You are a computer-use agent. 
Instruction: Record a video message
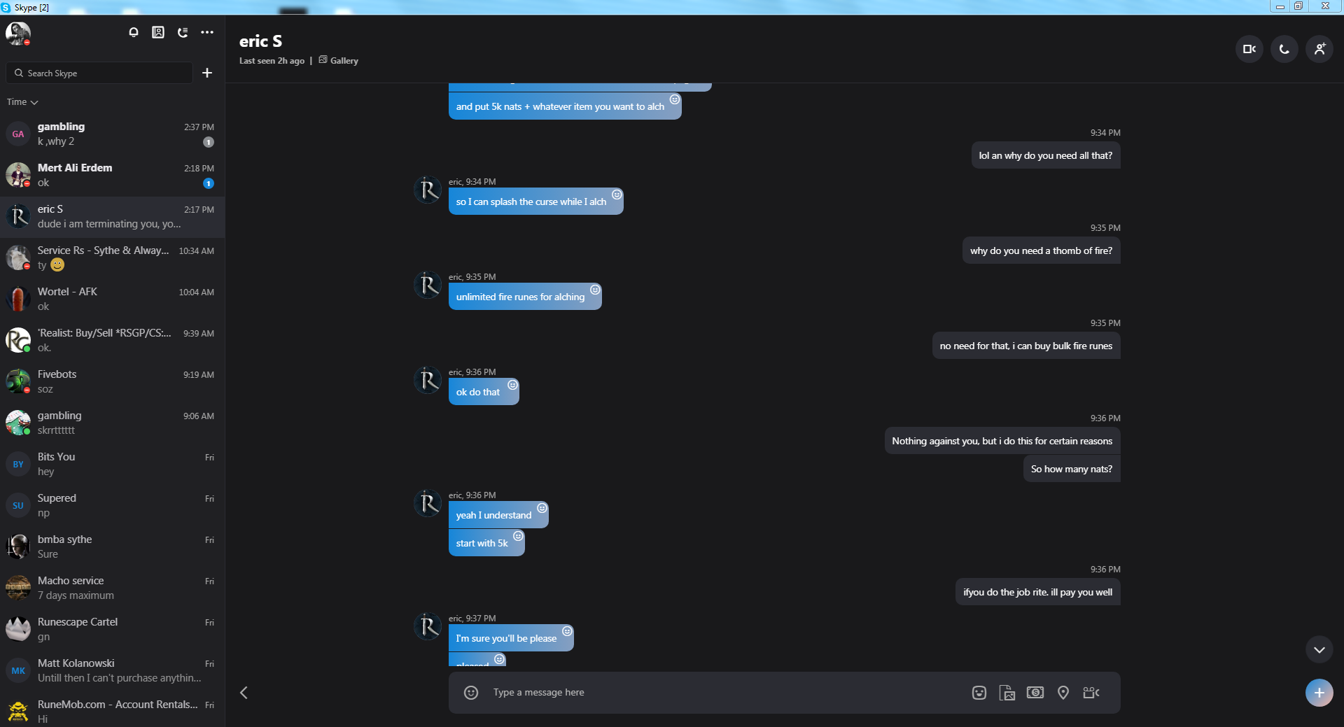tap(1091, 692)
